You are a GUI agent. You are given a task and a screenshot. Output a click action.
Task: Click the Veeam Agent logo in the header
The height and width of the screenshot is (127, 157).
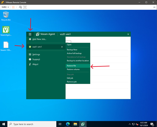click(x=38, y=34)
